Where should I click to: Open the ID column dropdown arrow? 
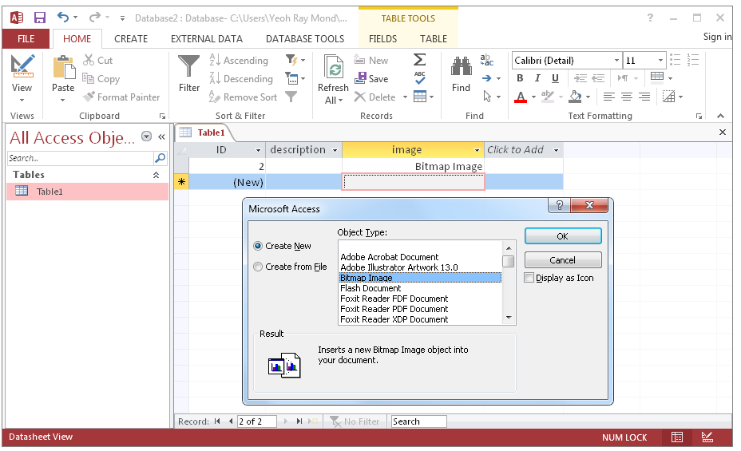pyautogui.click(x=258, y=150)
